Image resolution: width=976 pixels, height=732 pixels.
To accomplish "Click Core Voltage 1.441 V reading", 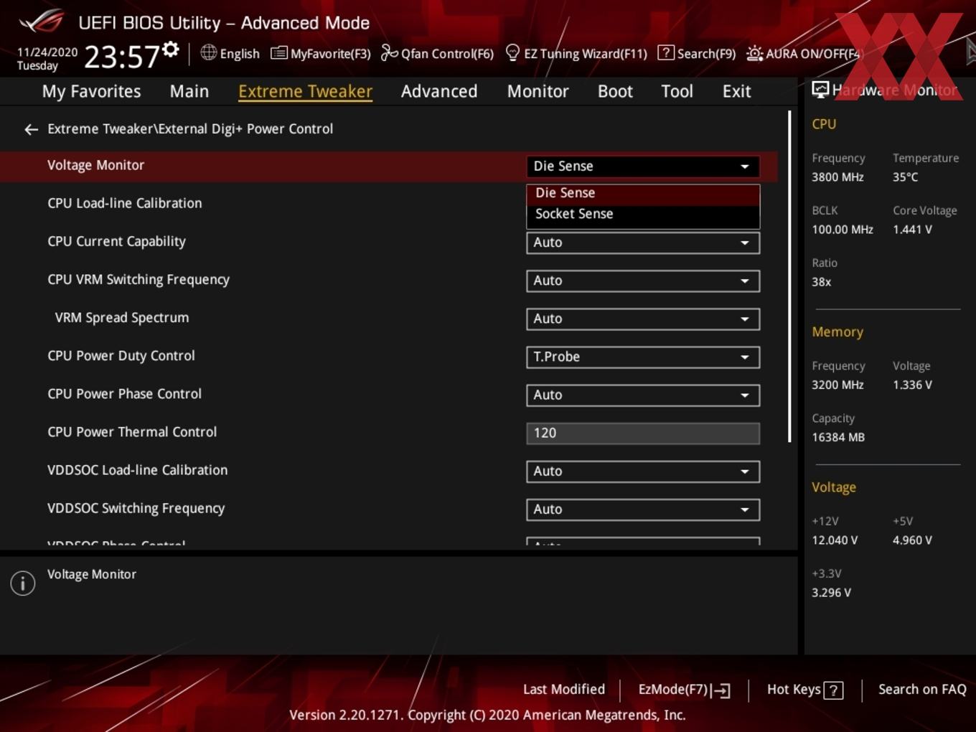I will [912, 230].
